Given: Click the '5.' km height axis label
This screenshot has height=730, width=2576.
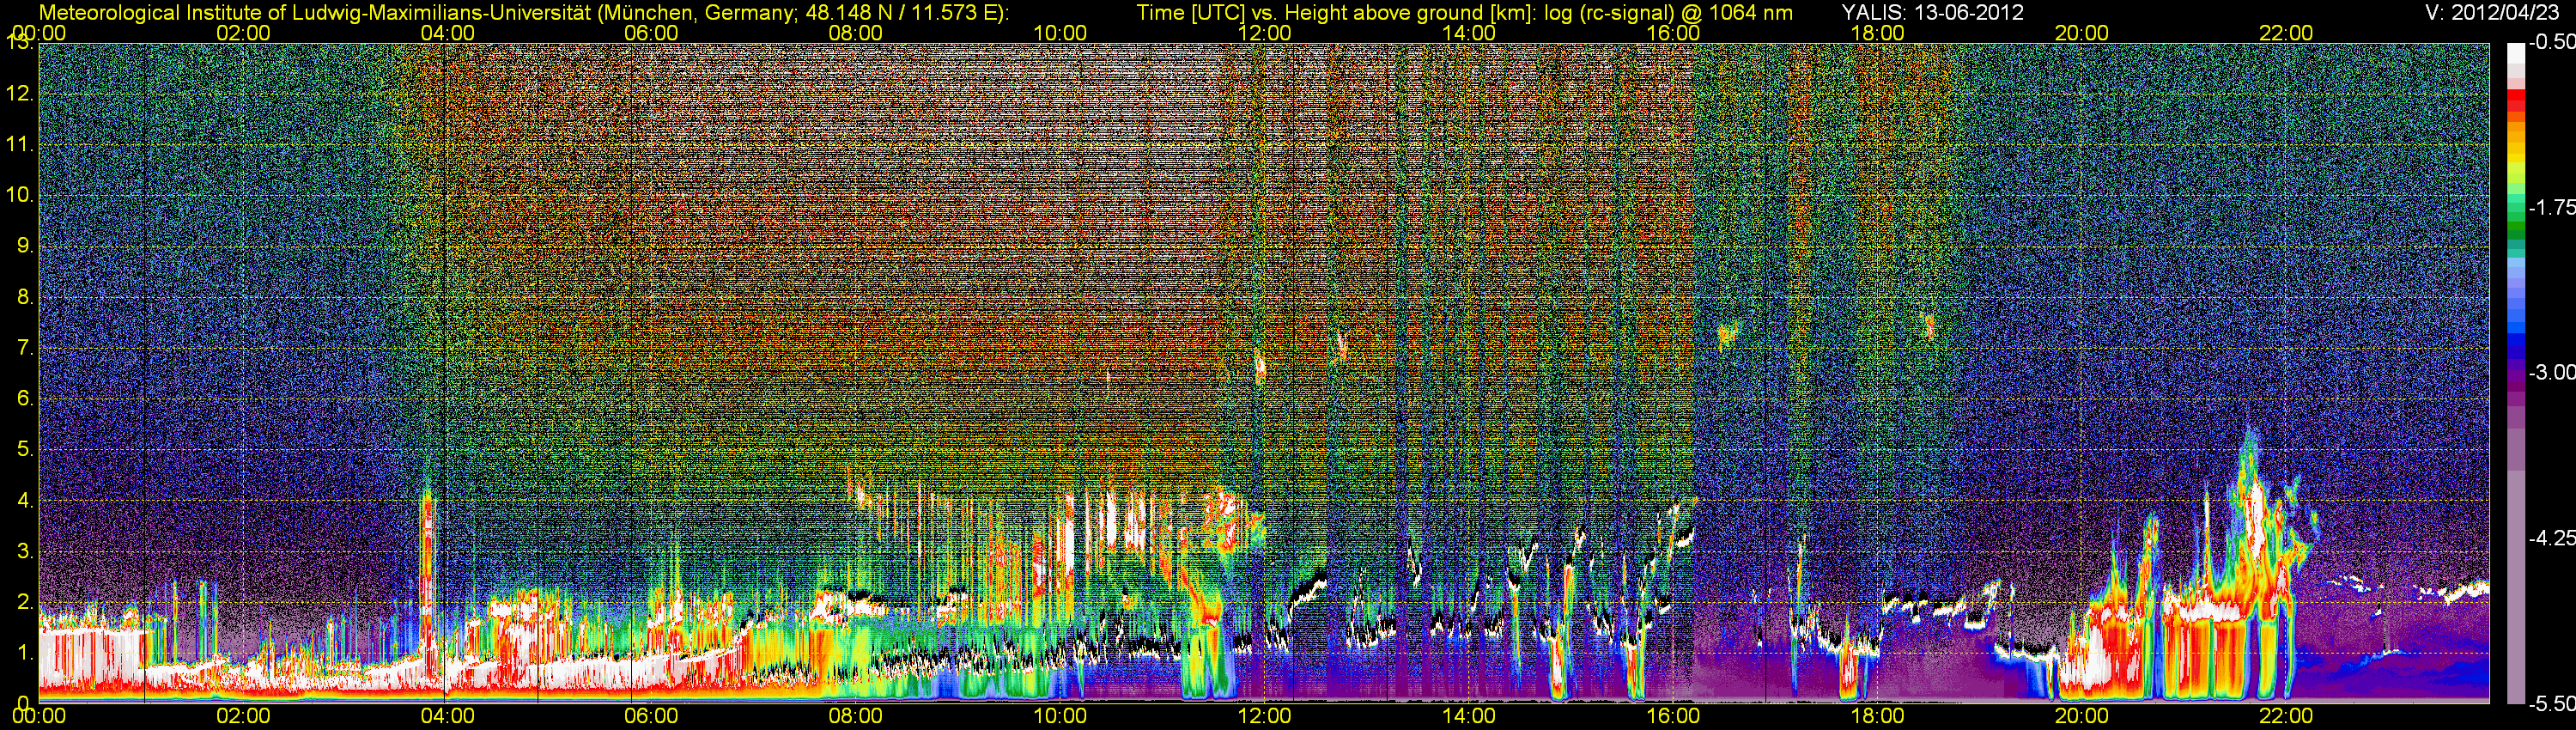Looking at the screenshot, I should coord(25,449).
